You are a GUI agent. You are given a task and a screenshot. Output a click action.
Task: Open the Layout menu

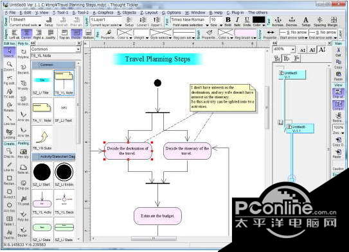point(149,12)
